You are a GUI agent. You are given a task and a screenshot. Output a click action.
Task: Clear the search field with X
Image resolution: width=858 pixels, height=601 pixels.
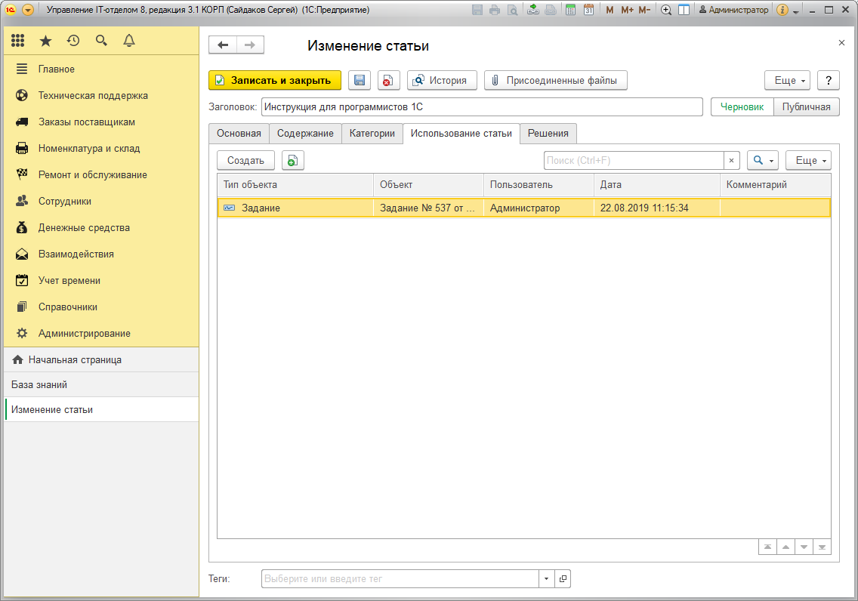click(x=732, y=160)
